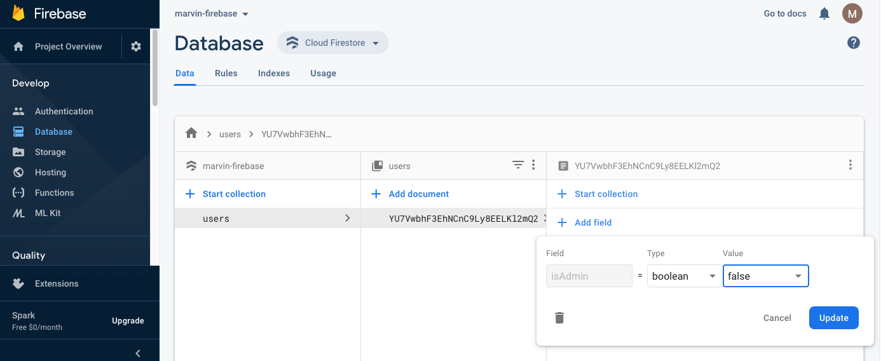881x361 pixels.
Task: Select the users collection row
Action: [x=267, y=219]
